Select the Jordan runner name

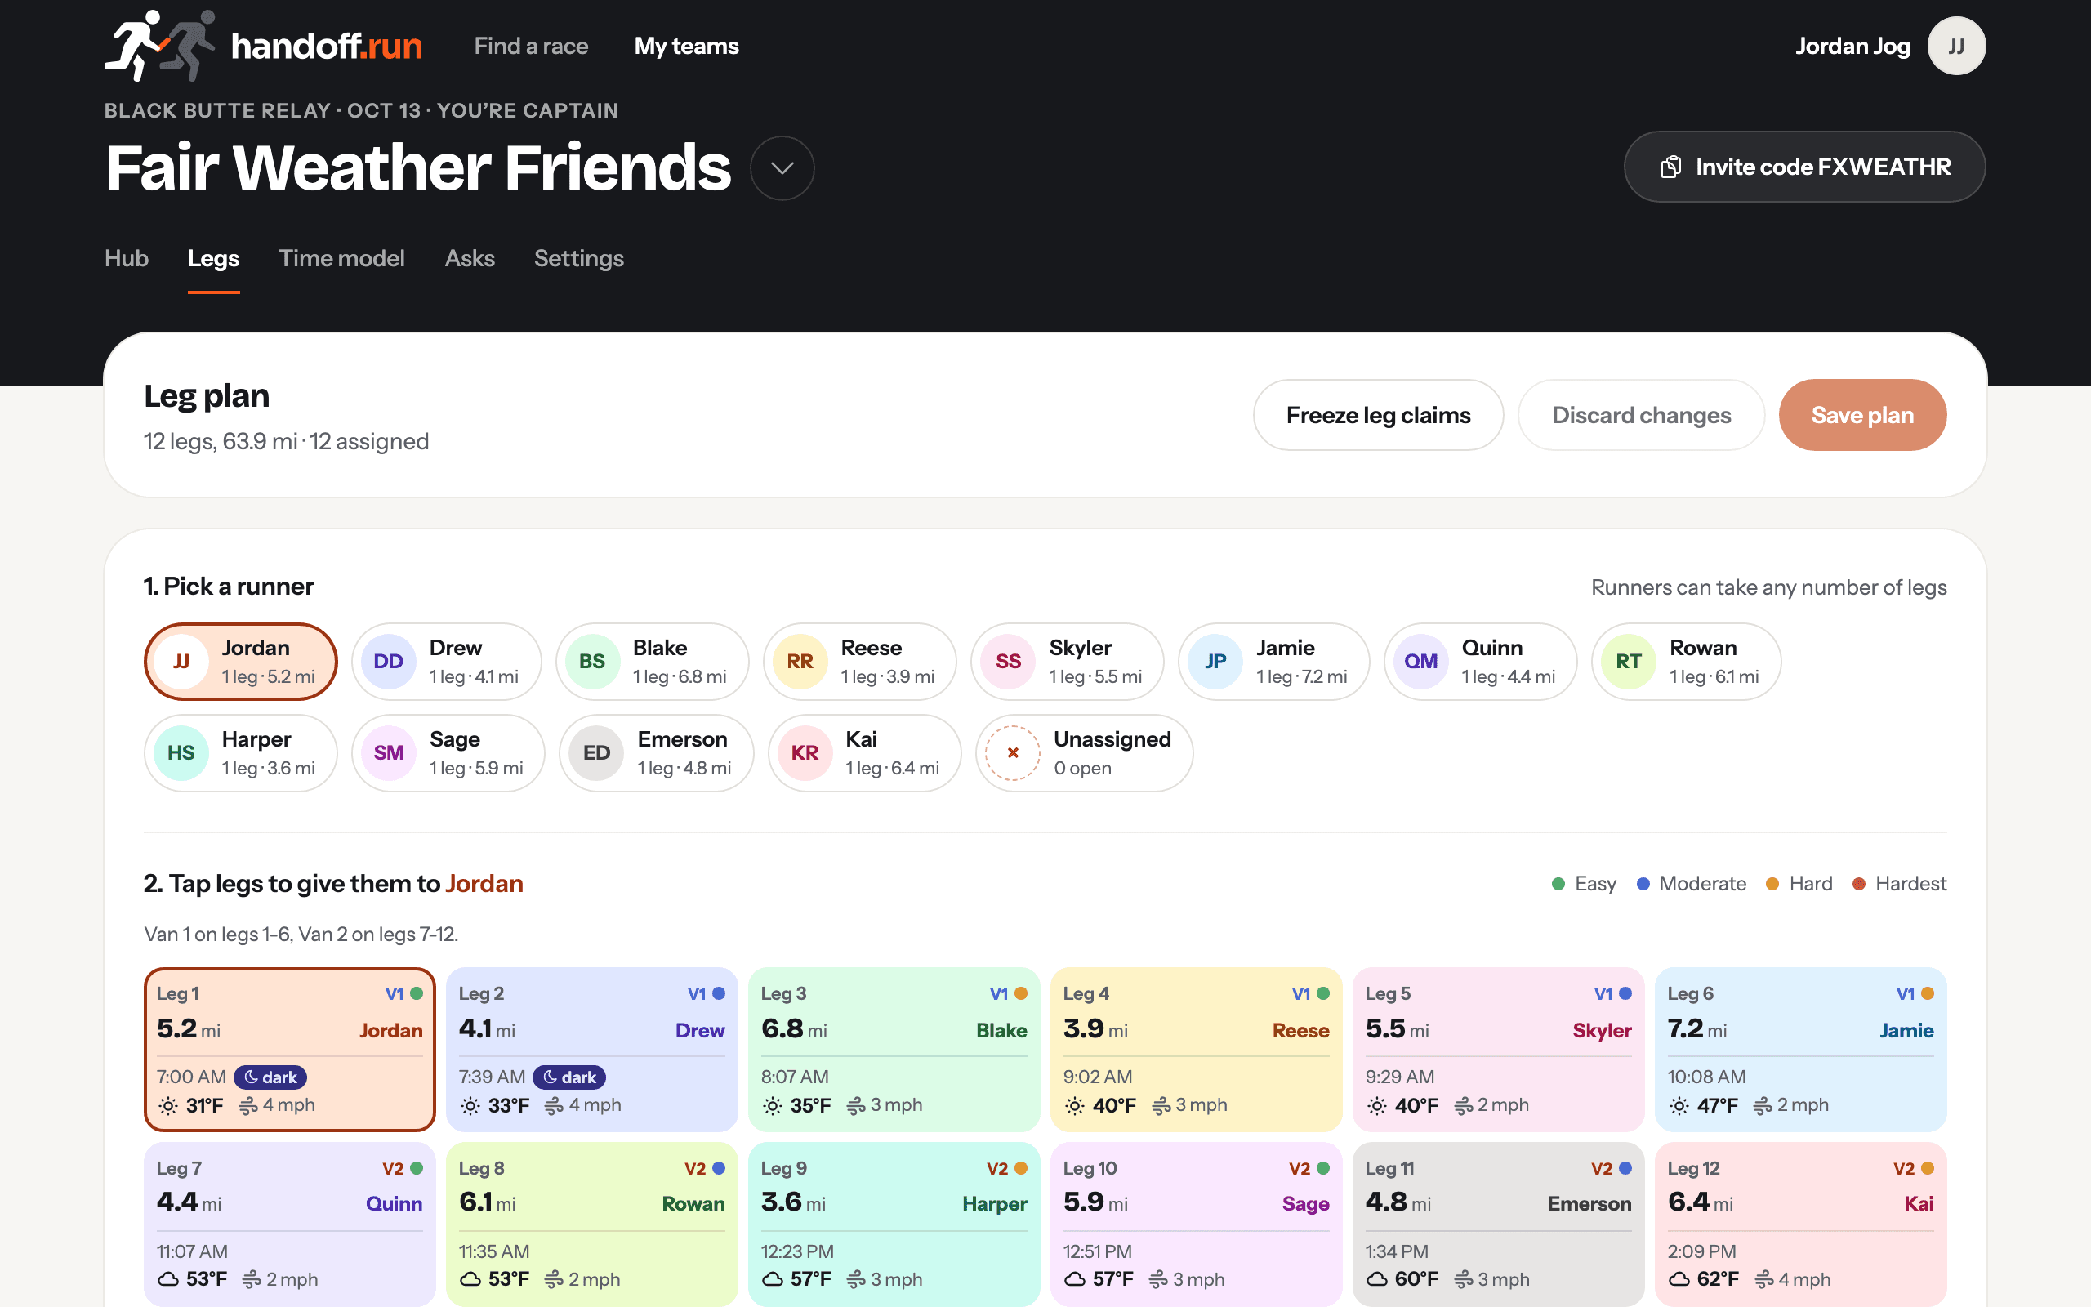pos(240,662)
